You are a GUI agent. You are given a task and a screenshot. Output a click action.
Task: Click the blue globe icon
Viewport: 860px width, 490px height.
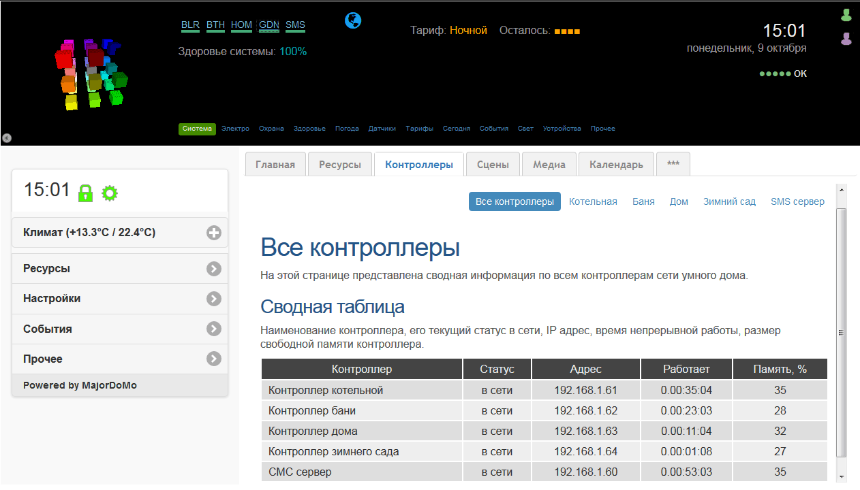coord(353,20)
